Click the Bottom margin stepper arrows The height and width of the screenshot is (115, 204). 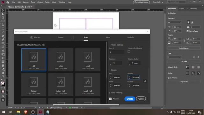pos(129,77)
